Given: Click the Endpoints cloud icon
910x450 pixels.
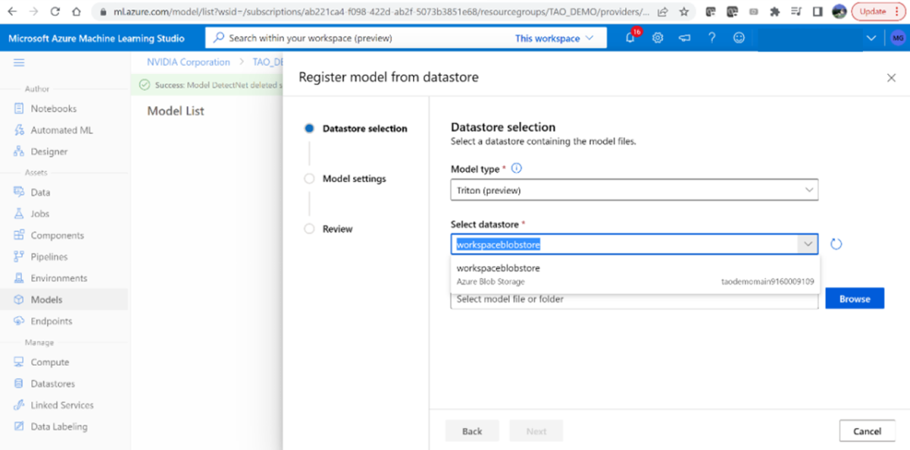Looking at the screenshot, I should (19, 321).
